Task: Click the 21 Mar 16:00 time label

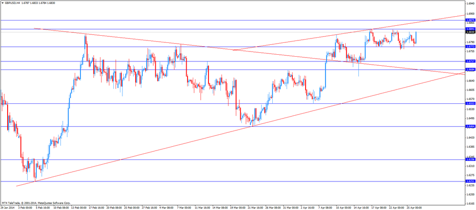Action: [255, 208]
